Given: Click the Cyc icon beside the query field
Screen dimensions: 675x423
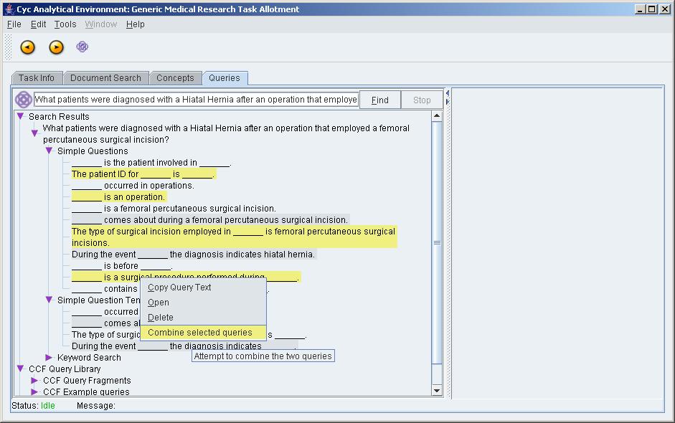Looking at the screenshot, I should [23, 100].
